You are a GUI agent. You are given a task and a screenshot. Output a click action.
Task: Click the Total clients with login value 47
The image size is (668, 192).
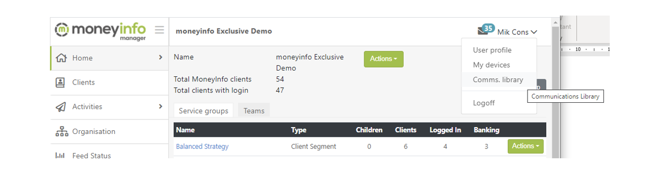point(280,90)
